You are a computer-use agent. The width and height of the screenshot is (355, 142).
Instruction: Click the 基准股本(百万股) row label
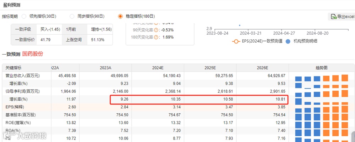(20, 115)
